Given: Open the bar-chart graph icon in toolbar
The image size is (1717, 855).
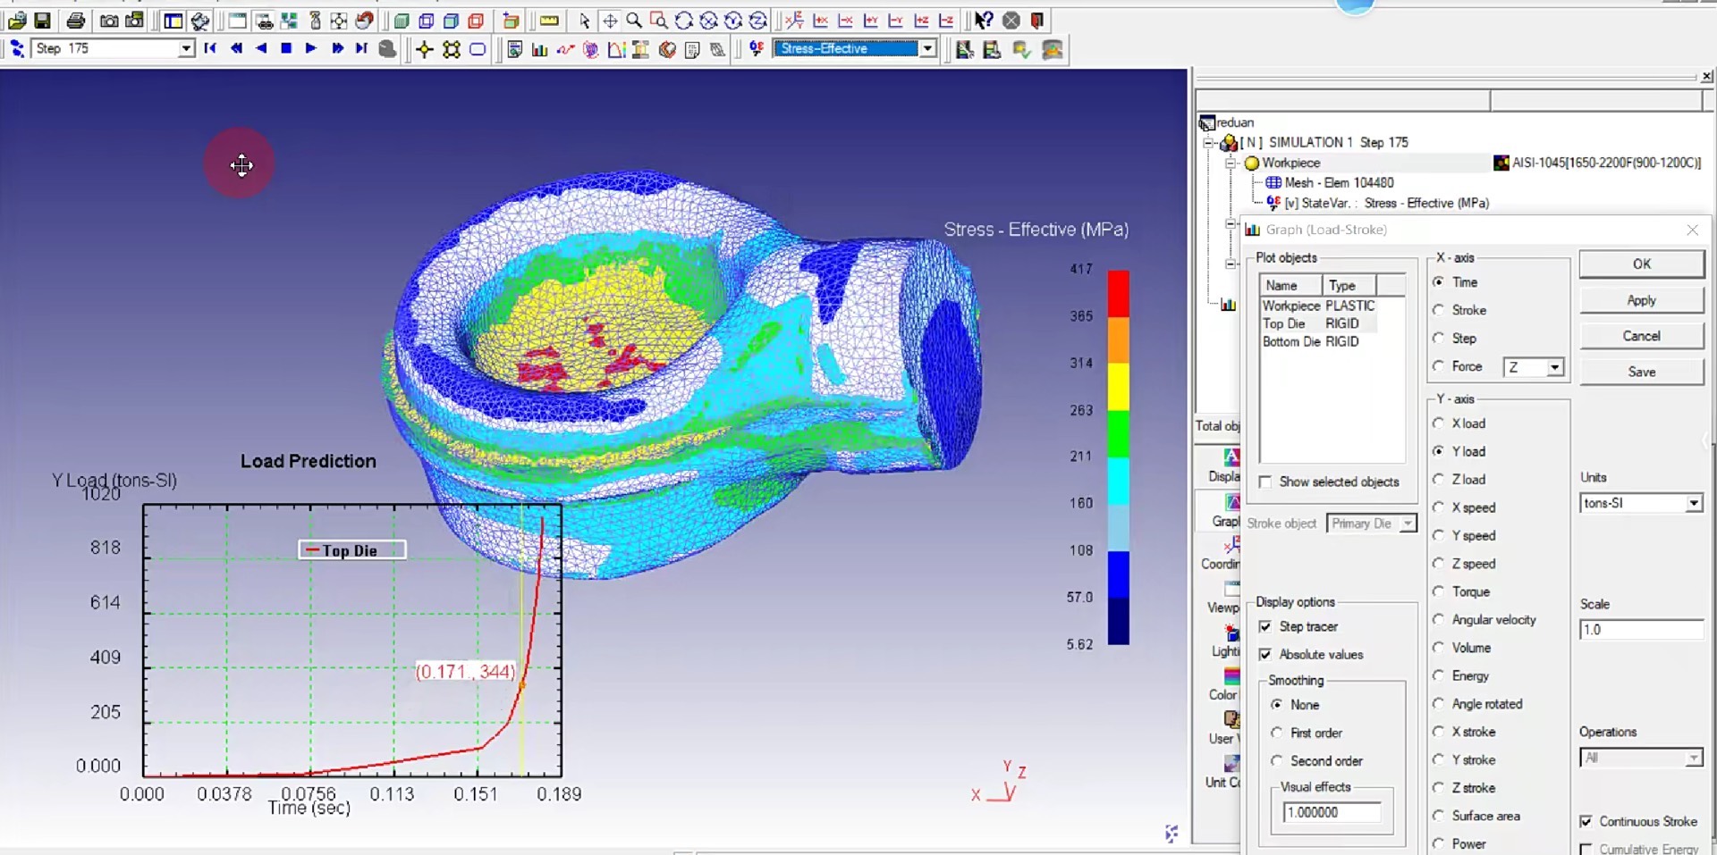Looking at the screenshot, I should pos(539,50).
